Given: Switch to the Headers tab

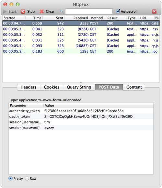Looking at the screenshot, I should click(x=29, y=87).
